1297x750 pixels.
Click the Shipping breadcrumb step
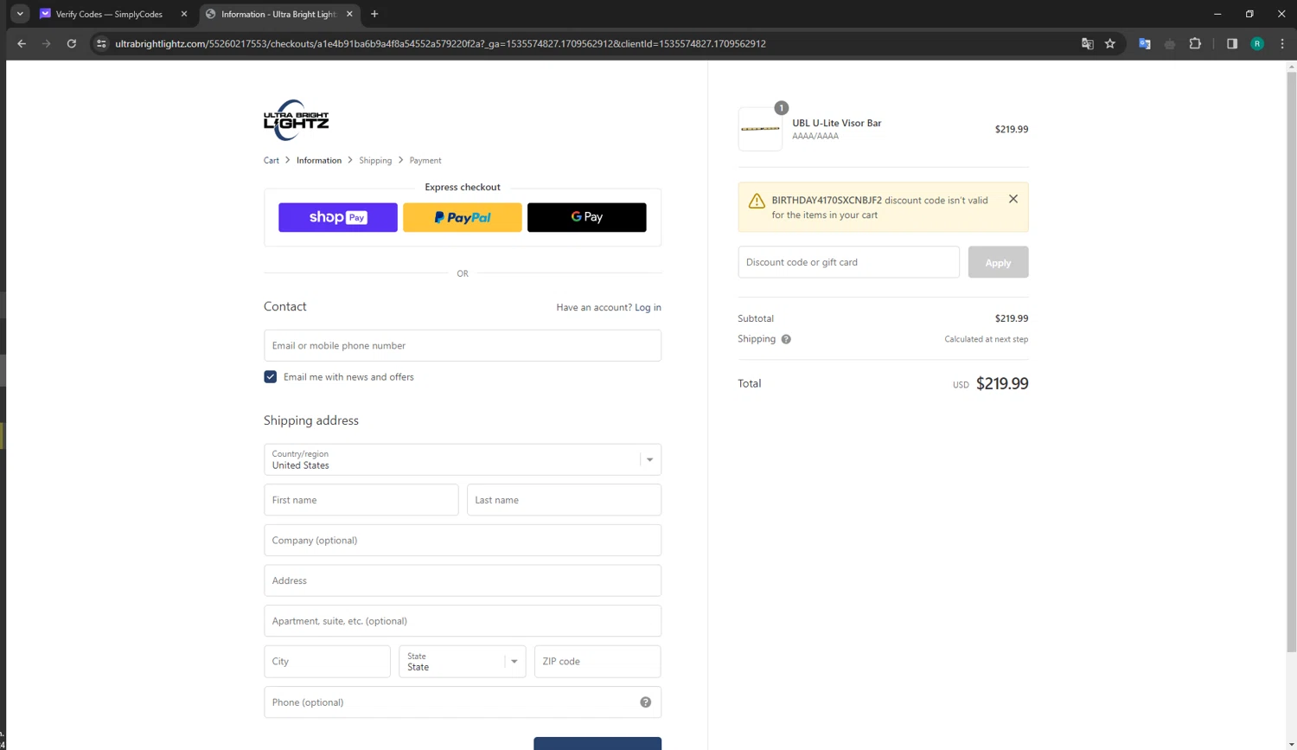(375, 160)
